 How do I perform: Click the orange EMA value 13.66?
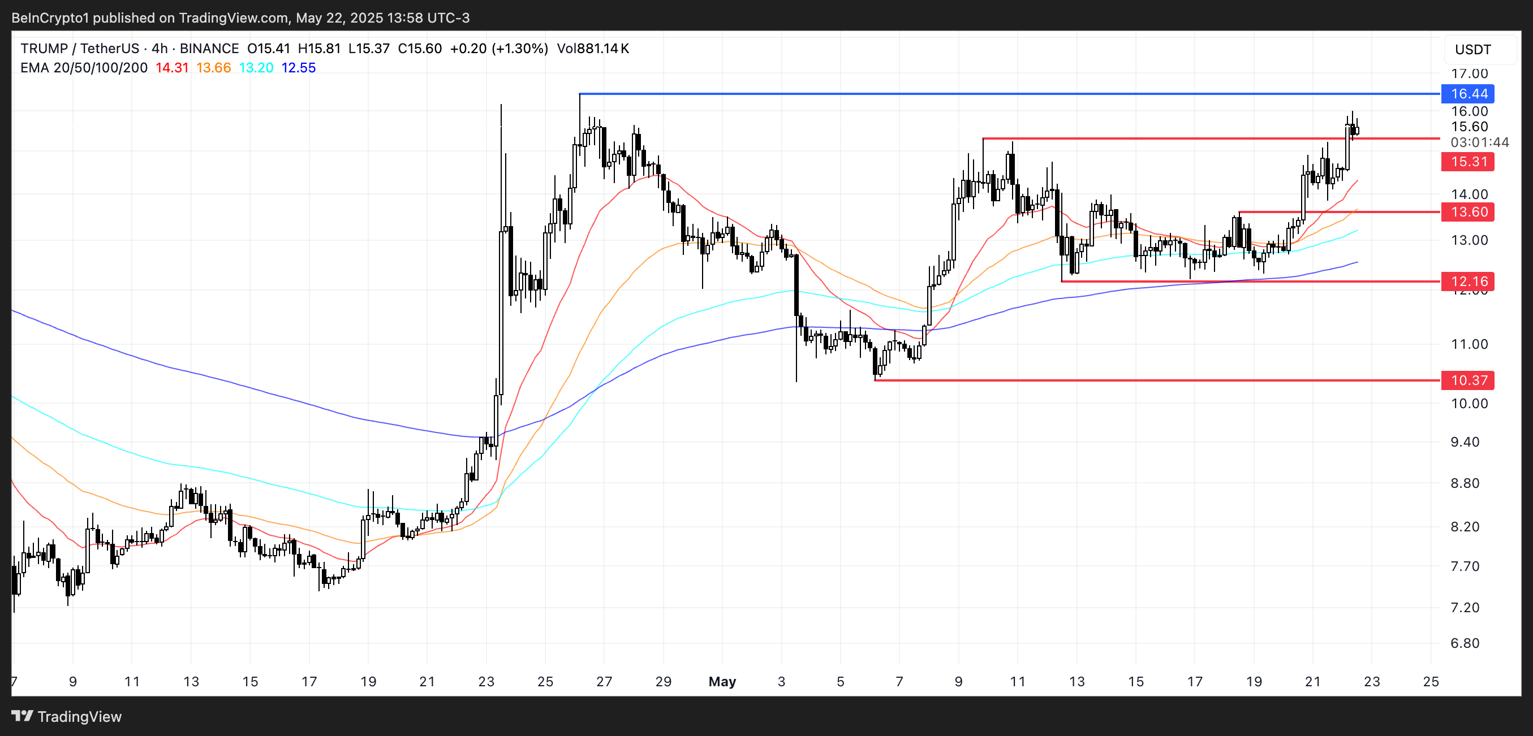point(214,68)
